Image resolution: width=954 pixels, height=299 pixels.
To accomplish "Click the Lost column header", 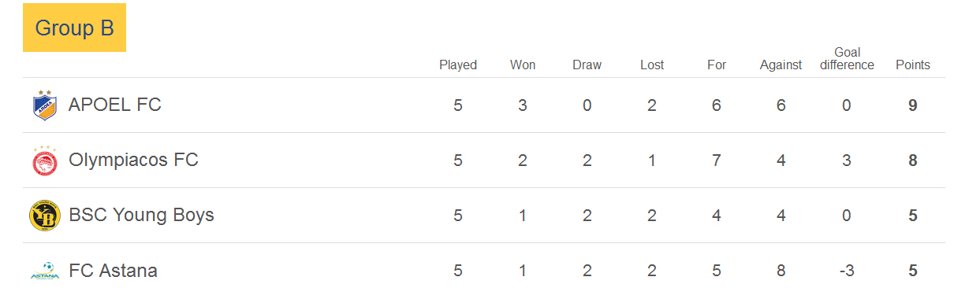I will (652, 65).
